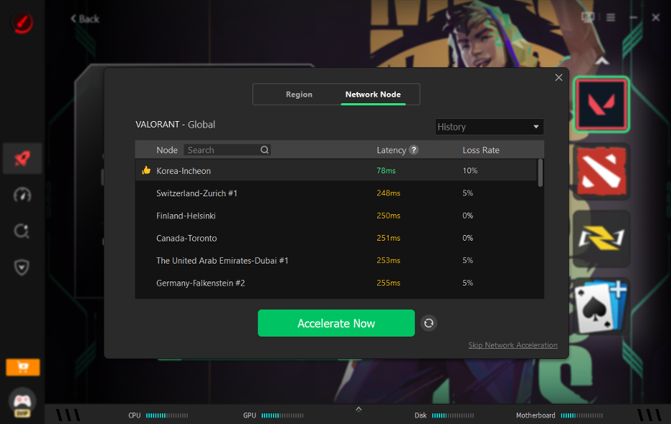Click Skip Network Acceleration link

coord(513,345)
